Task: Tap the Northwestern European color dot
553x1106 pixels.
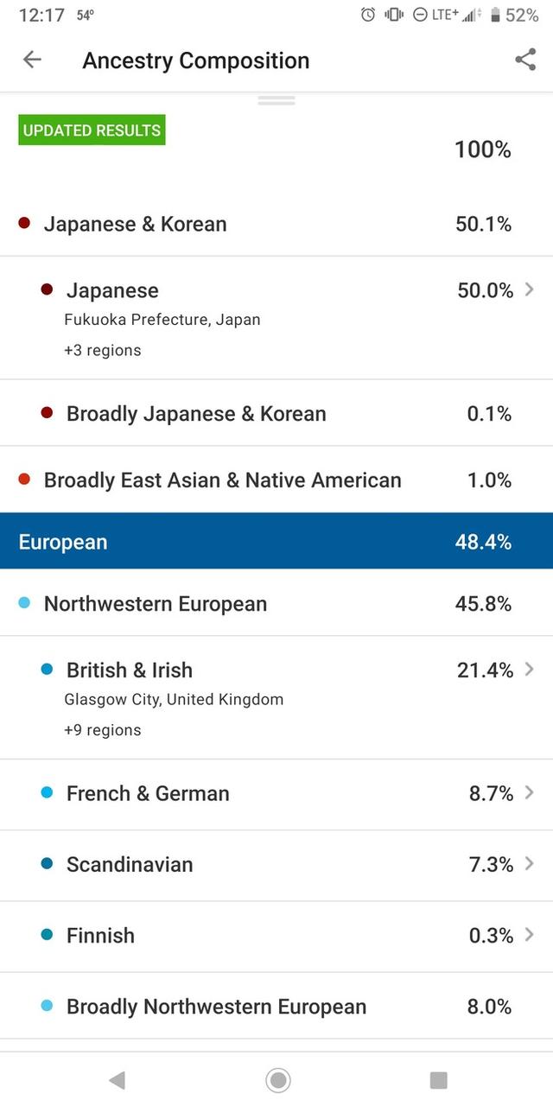Action: point(24,604)
